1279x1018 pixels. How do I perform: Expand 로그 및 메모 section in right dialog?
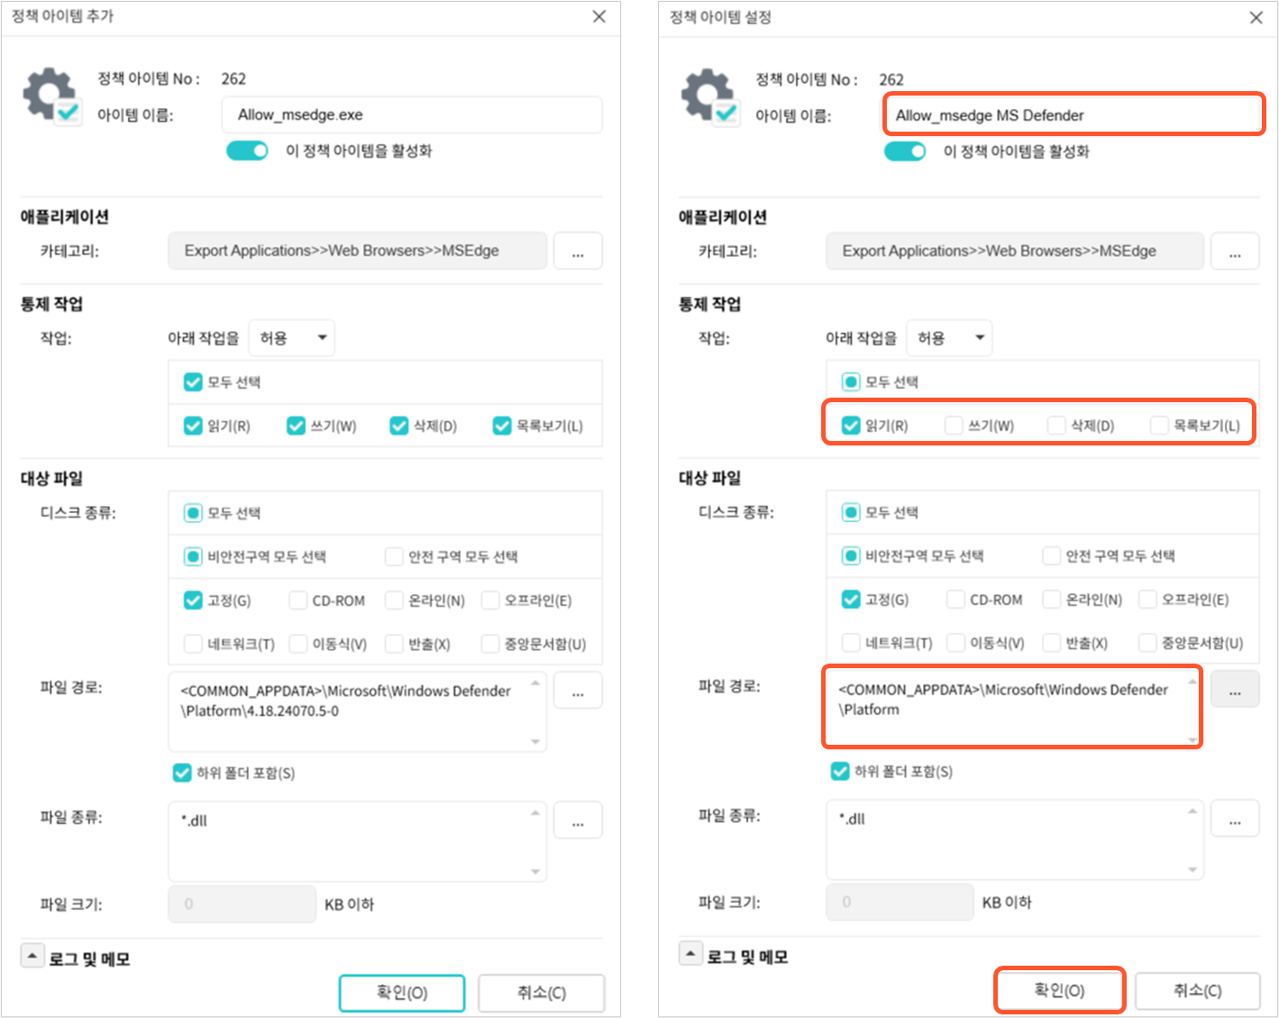[690, 954]
